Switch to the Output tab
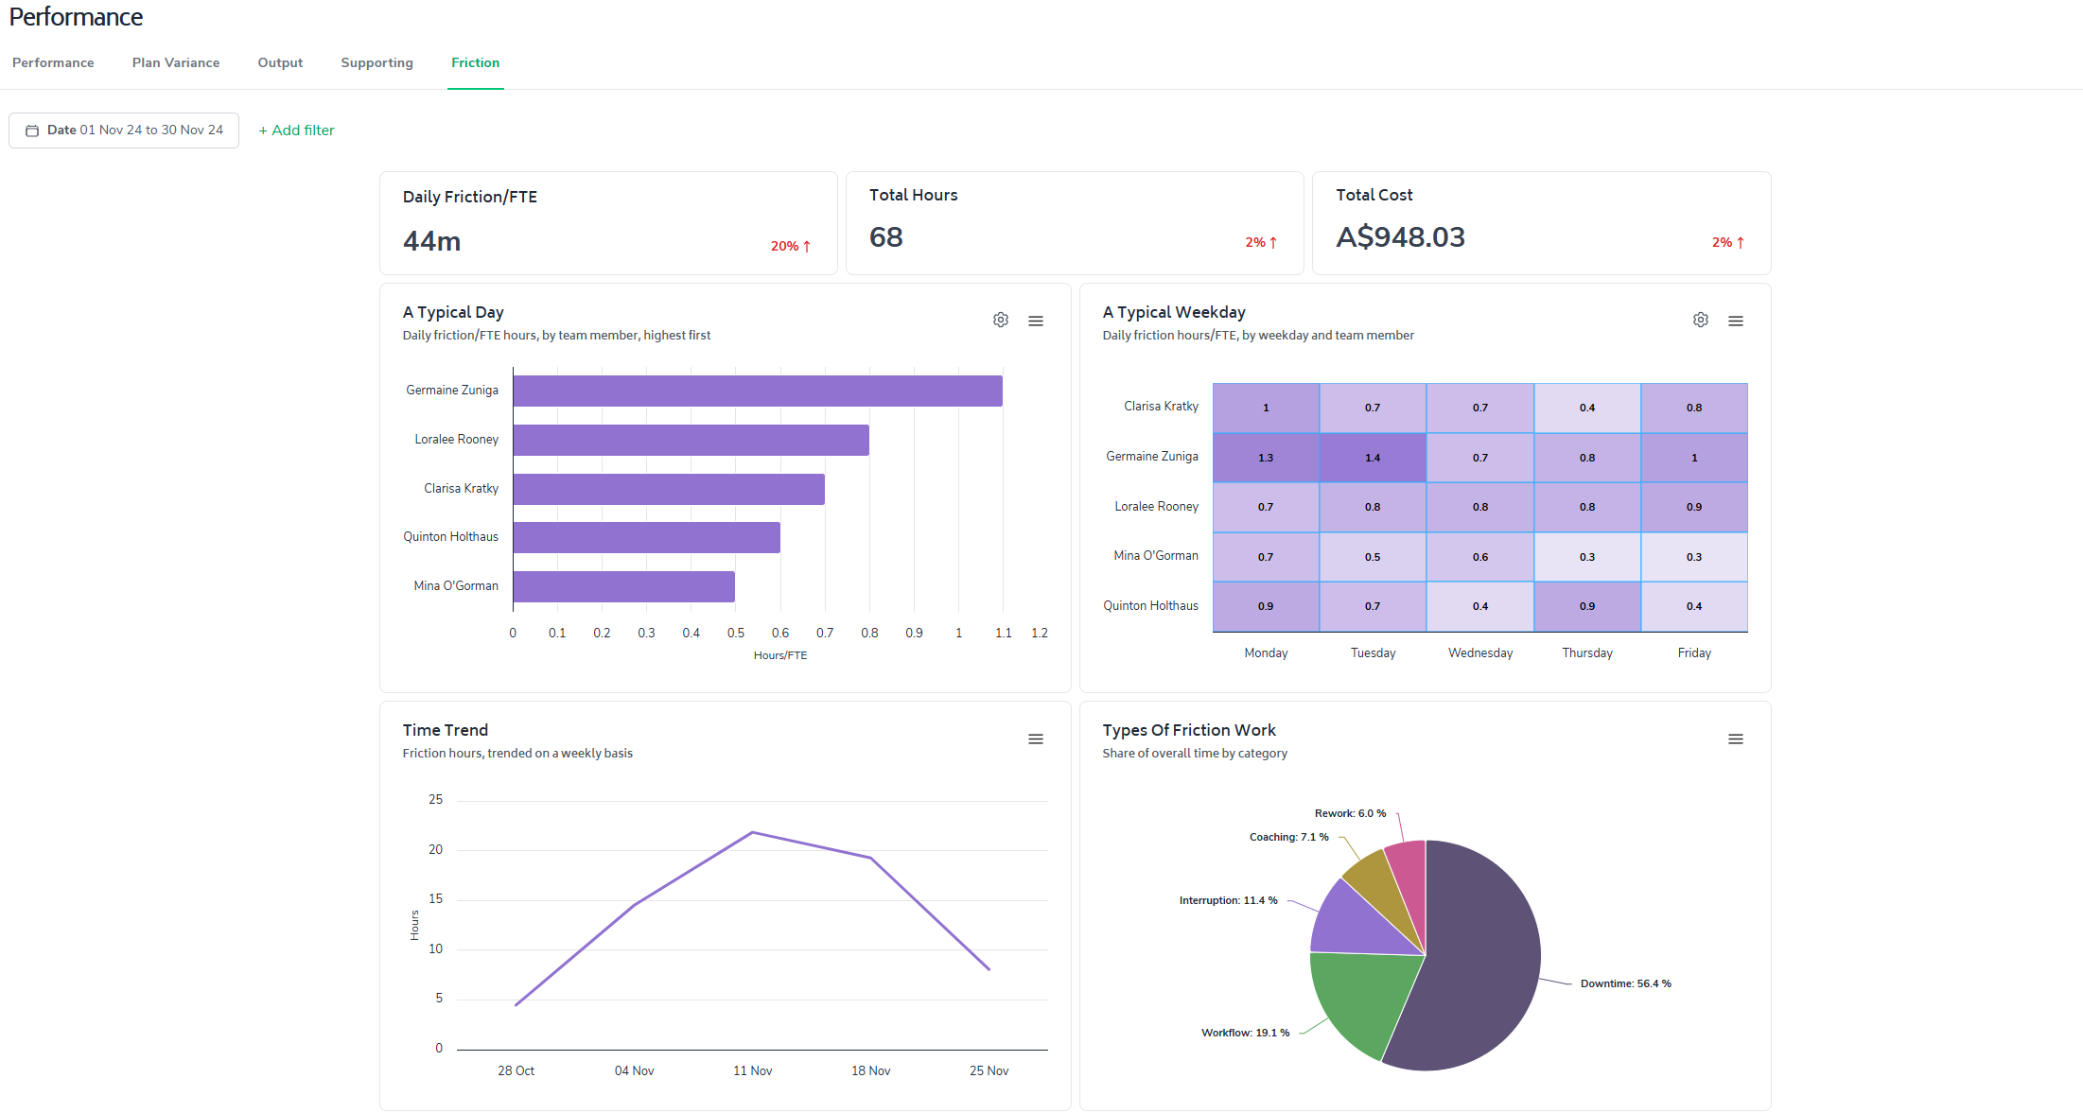The width and height of the screenshot is (2083, 1113). tap(280, 62)
